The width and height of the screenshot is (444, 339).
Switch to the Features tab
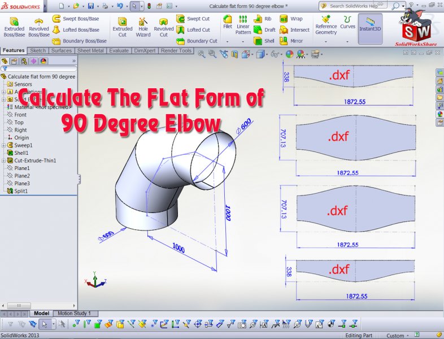pos(14,50)
